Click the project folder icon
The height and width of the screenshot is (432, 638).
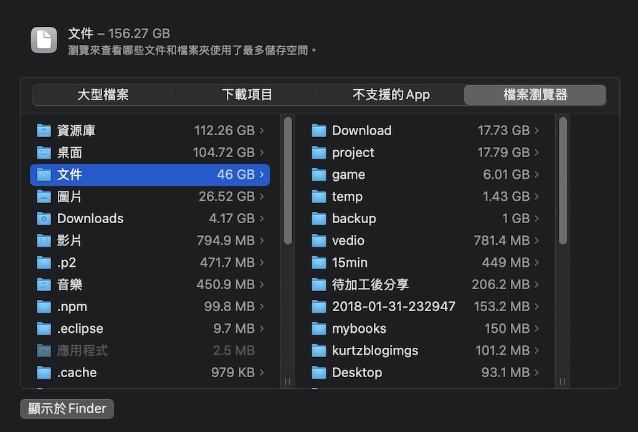[x=319, y=153]
